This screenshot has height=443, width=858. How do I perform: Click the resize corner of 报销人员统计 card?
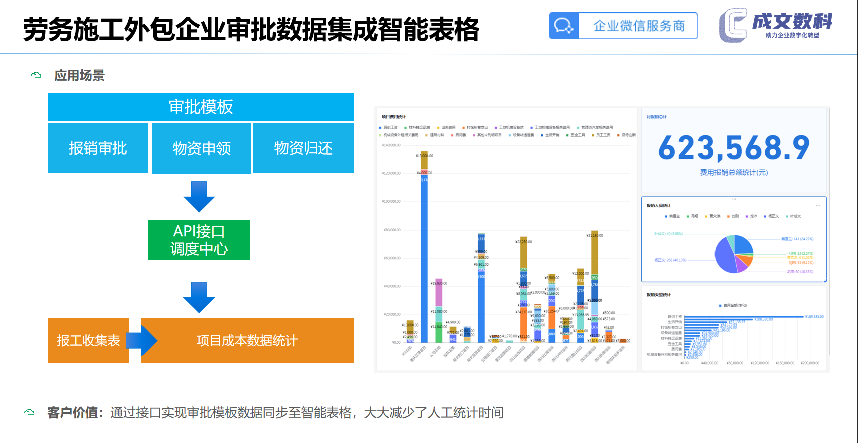point(825,281)
